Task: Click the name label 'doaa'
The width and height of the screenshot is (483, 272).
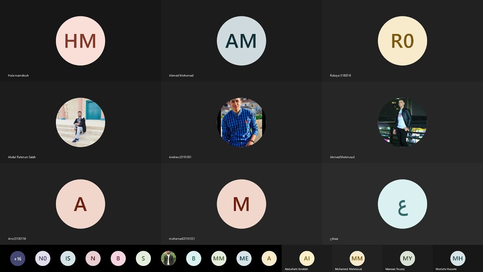Action: [334, 239]
